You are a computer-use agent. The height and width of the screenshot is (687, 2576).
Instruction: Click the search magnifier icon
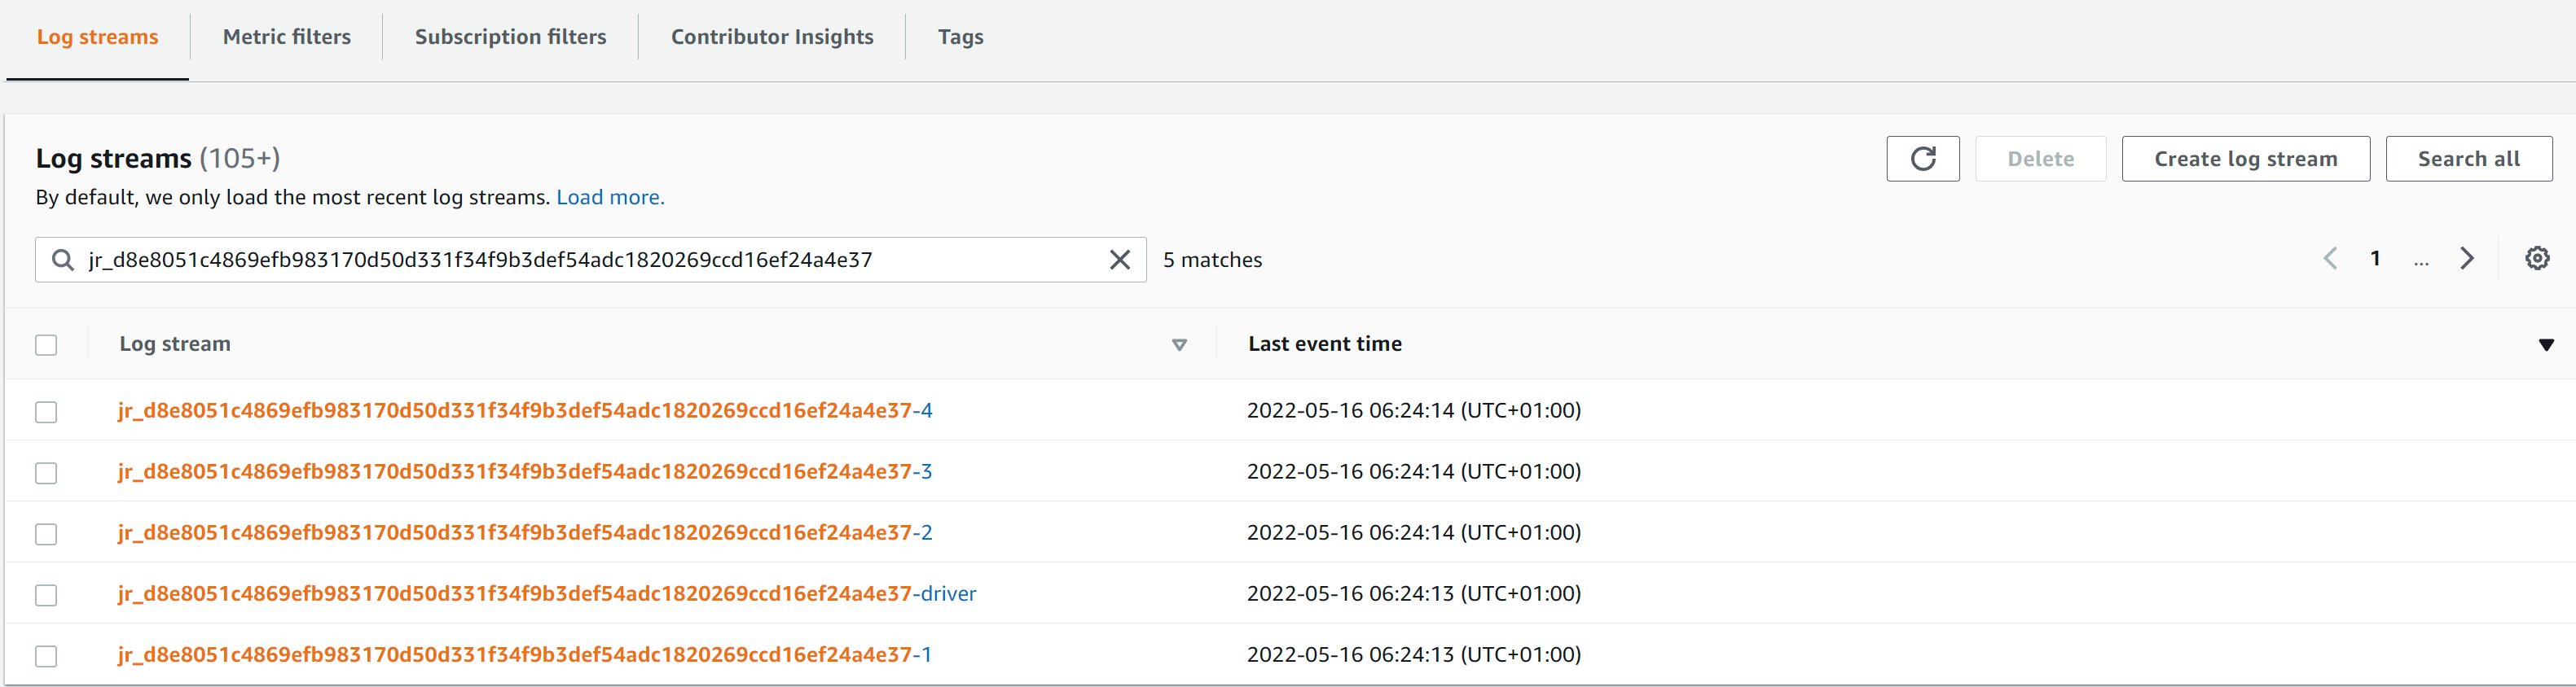[x=63, y=260]
